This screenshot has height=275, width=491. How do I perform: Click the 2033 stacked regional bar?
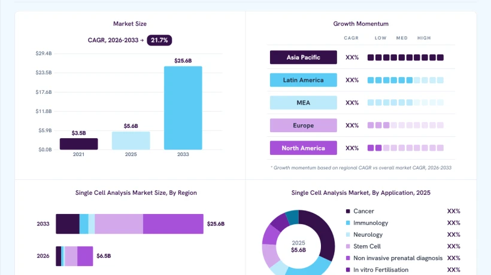tap(130, 224)
